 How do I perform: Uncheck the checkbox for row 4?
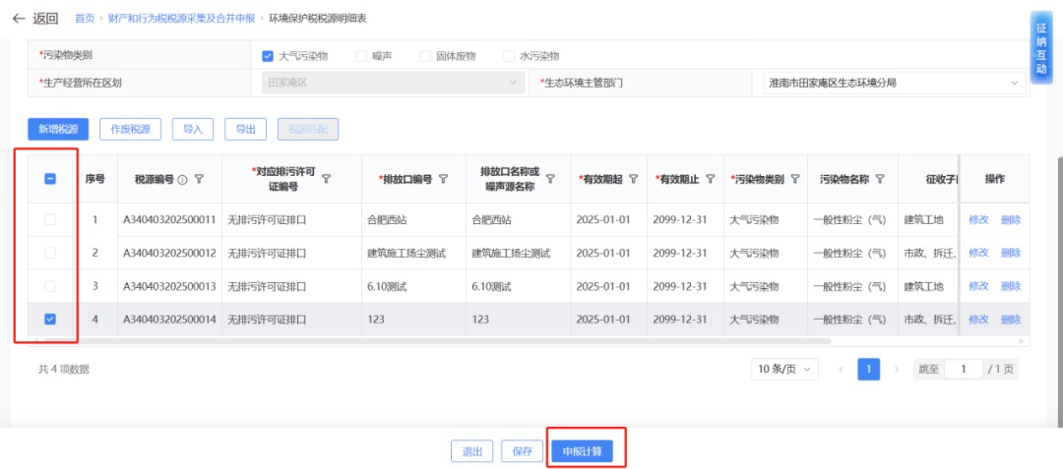[50, 319]
